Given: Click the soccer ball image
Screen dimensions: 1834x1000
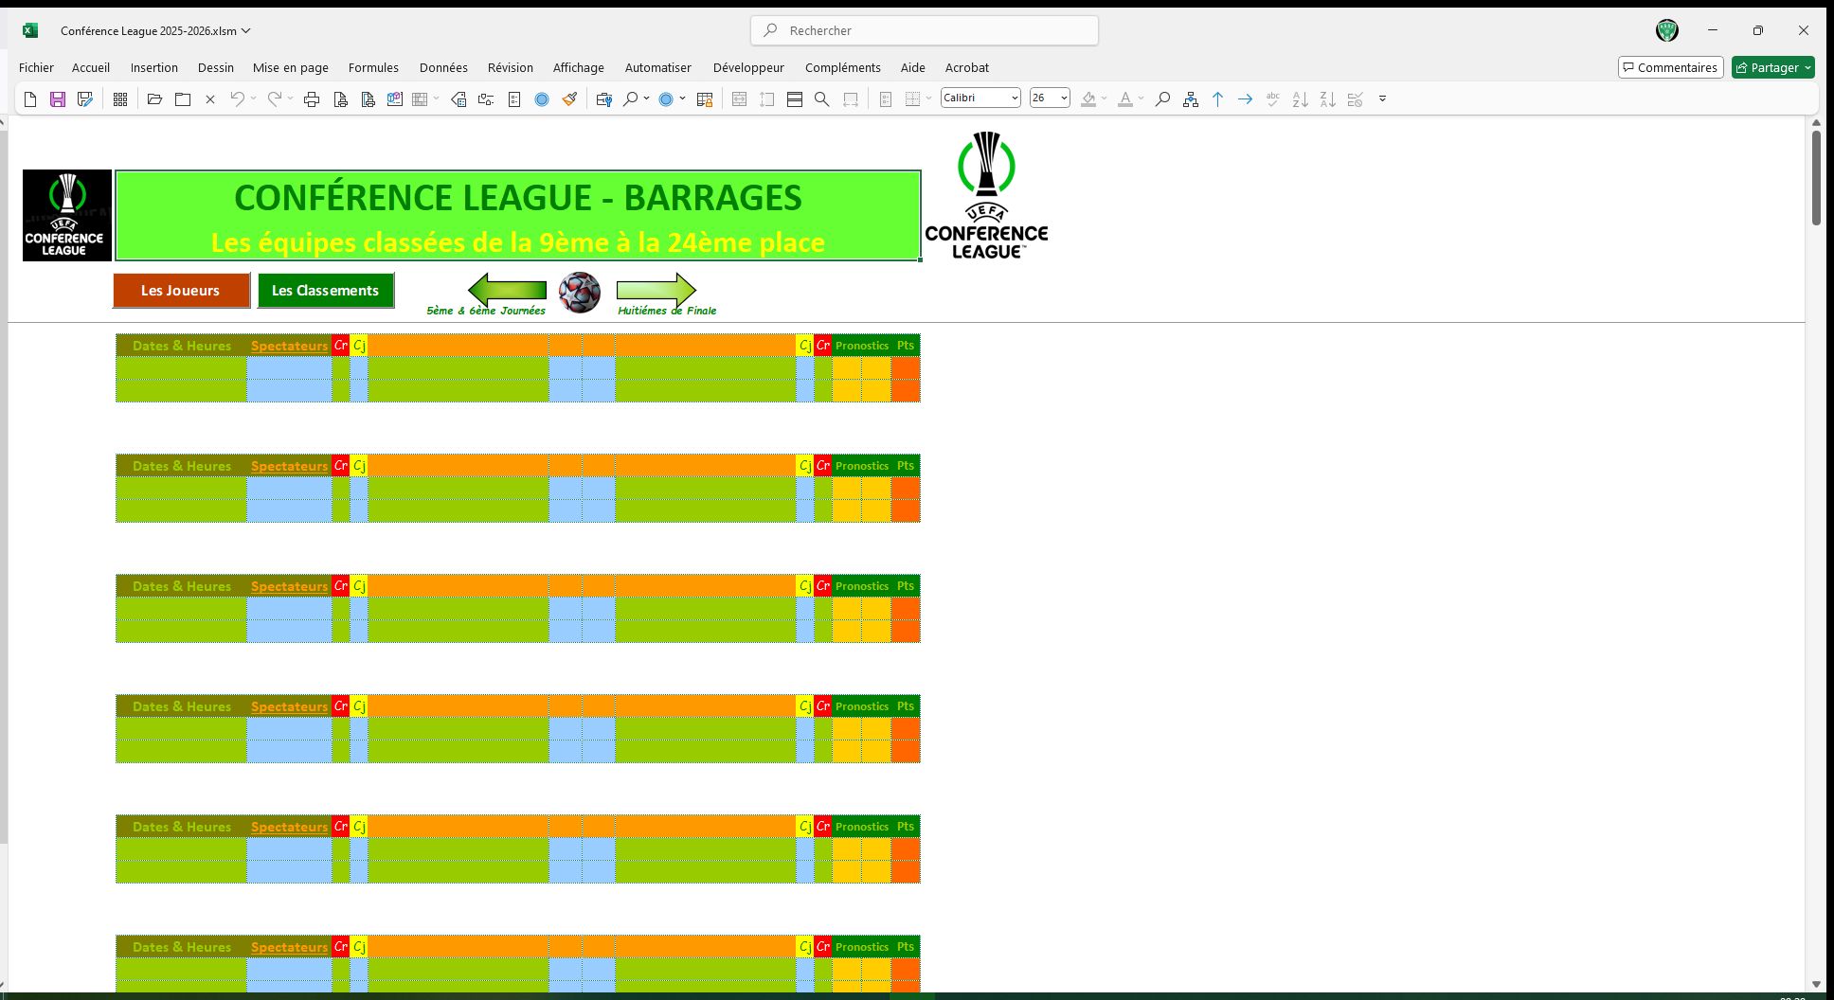Looking at the screenshot, I should 579,293.
